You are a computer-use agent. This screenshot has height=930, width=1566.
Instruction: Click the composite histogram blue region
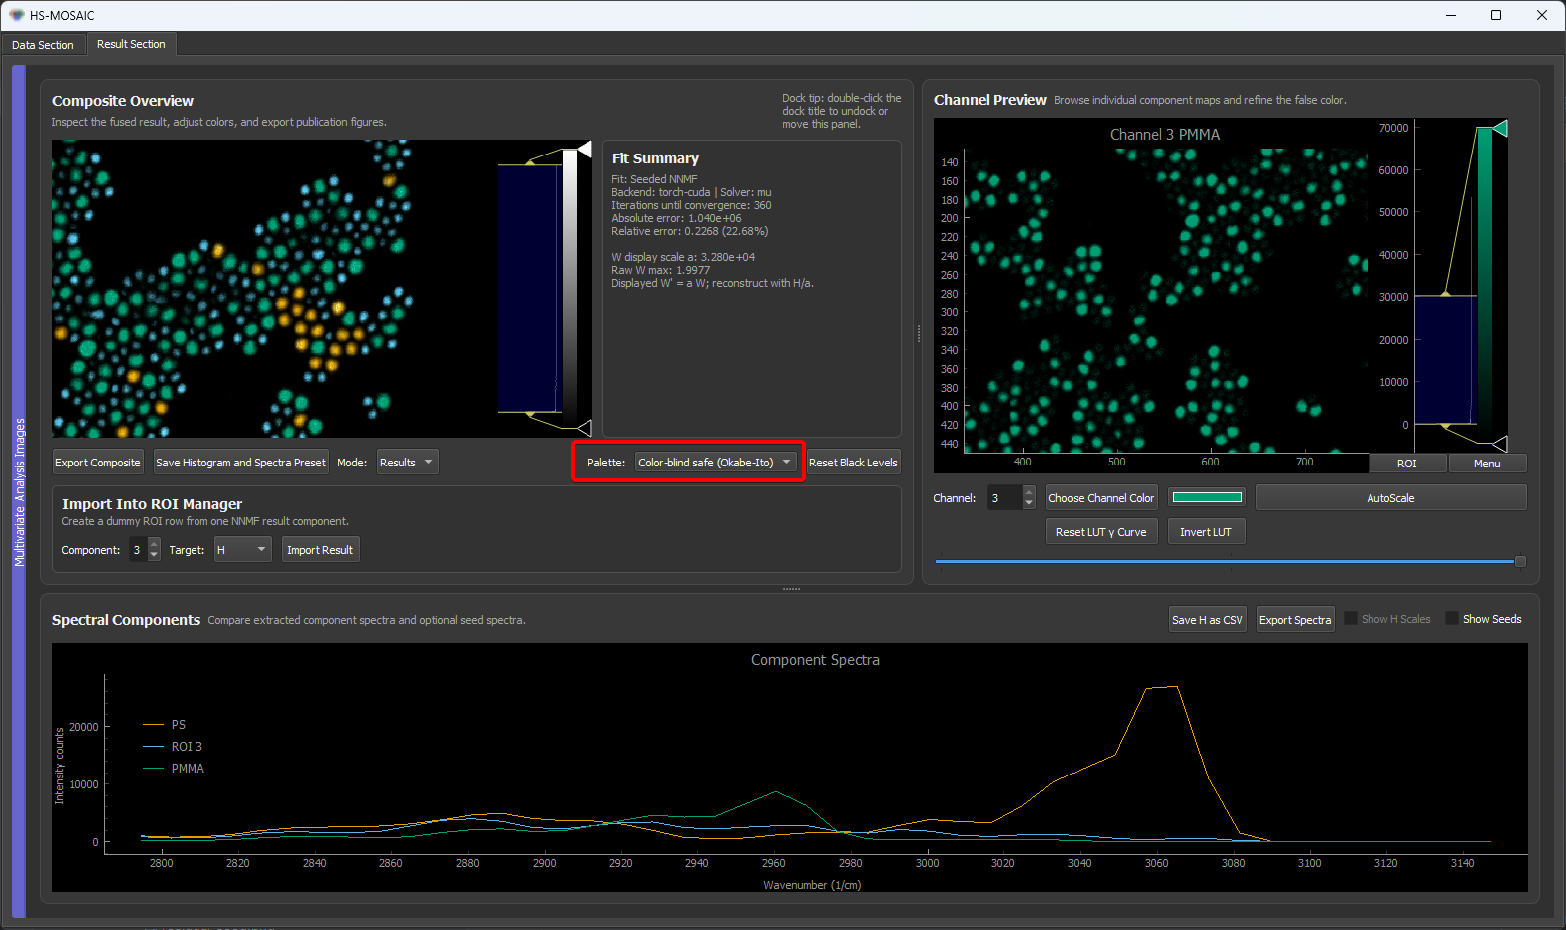(x=529, y=288)
